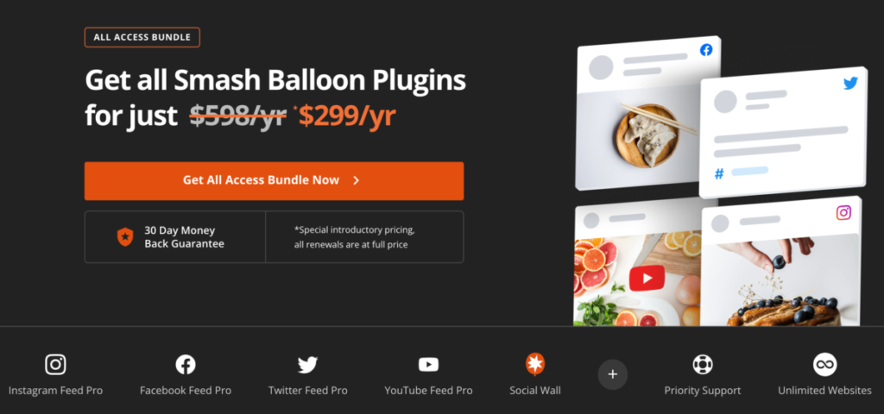Viewport: 884px width, 414px height.
Task: Click the 30 Day Money Back Guarantee text
Action: [x=184, y=237]
